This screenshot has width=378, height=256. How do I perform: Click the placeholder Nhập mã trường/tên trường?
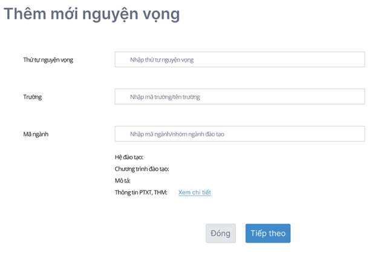[165, 97]
